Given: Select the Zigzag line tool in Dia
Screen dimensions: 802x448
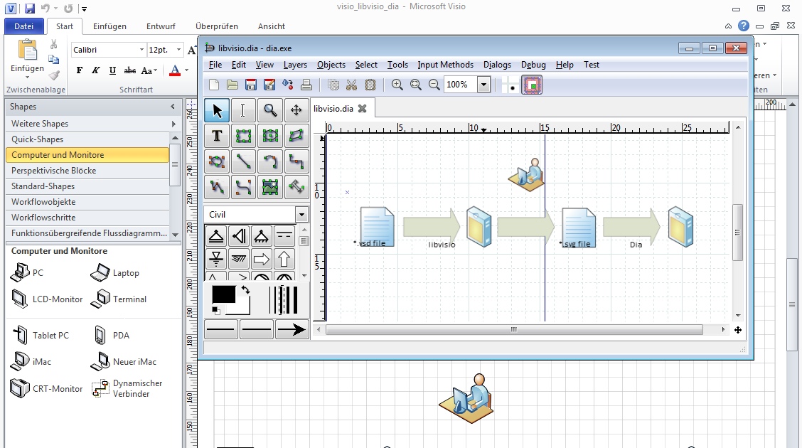Looking at the screenshot, I should click(296, 161).
